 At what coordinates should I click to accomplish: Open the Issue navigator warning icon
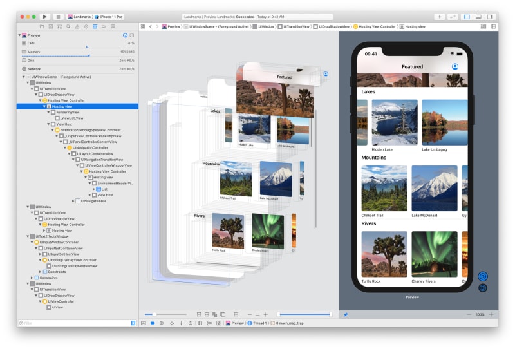pyautogui.click(x=77, y=26)
